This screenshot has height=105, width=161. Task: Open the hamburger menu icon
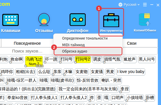click(145, 5)
